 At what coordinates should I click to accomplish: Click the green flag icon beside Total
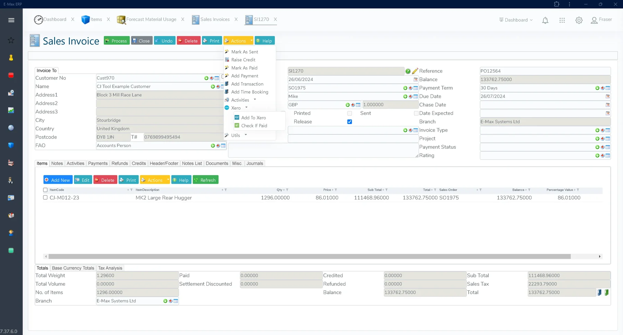606,292
